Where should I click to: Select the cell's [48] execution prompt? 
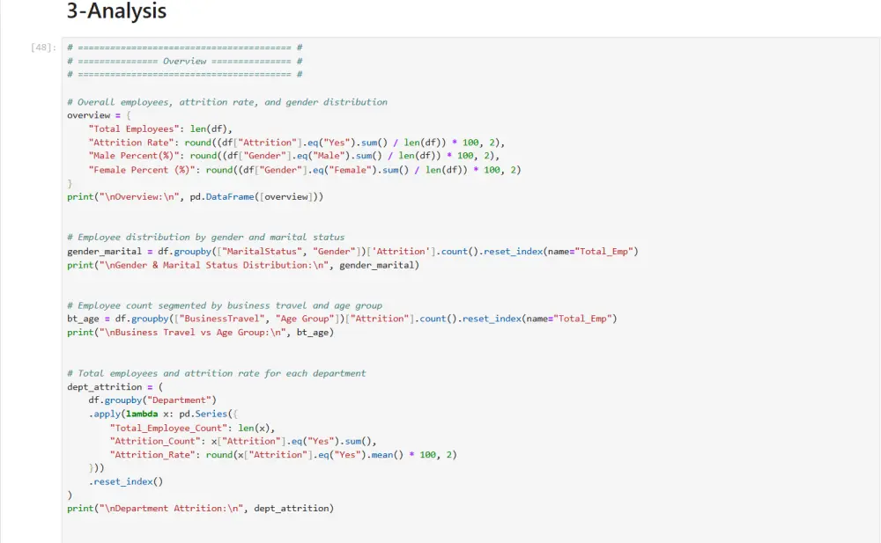point(43,48)
